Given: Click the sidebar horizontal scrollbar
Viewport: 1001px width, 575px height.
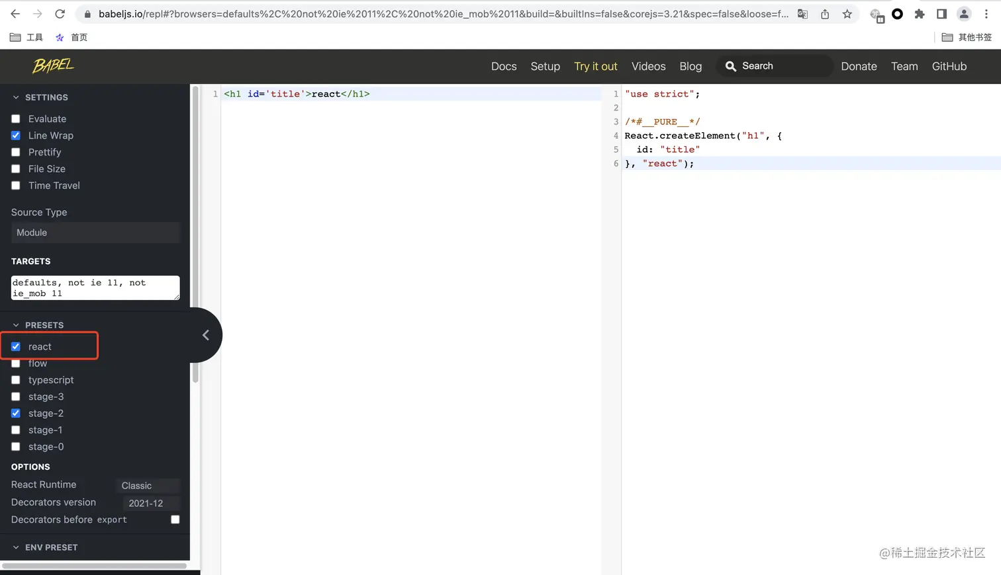Looking at the screenshot, I should [95, 566].
